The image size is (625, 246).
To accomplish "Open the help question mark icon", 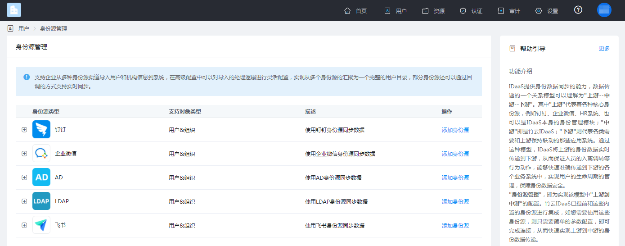I will 578,10.
